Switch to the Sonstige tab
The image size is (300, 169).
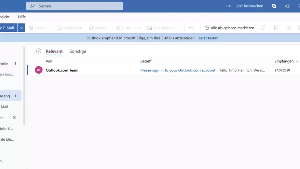click(78, 51)
